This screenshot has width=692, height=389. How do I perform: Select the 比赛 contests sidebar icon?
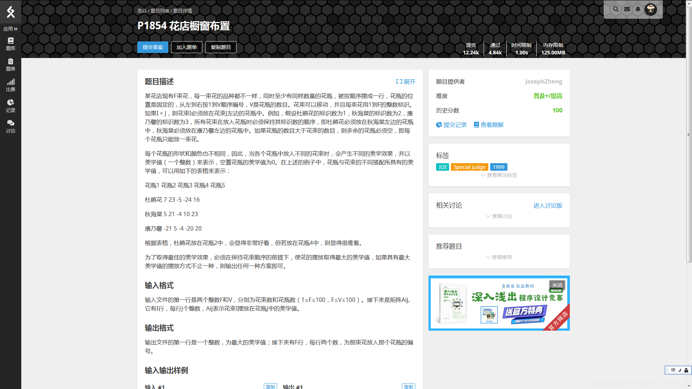point(10,85)
